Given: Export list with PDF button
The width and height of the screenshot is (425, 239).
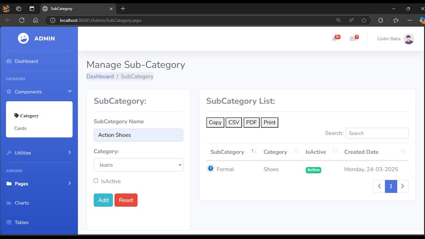Looking at the screenshot, I should (251, 122).
